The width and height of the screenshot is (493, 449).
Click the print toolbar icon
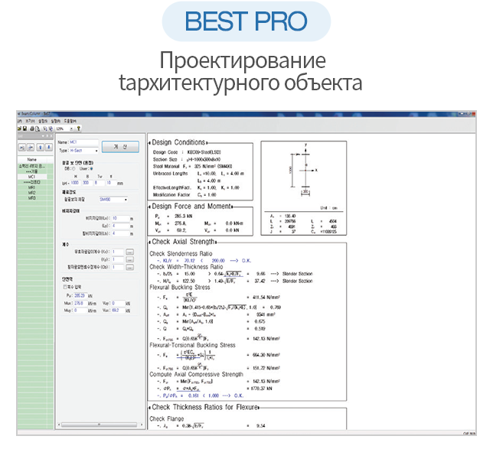pos(31,129)
